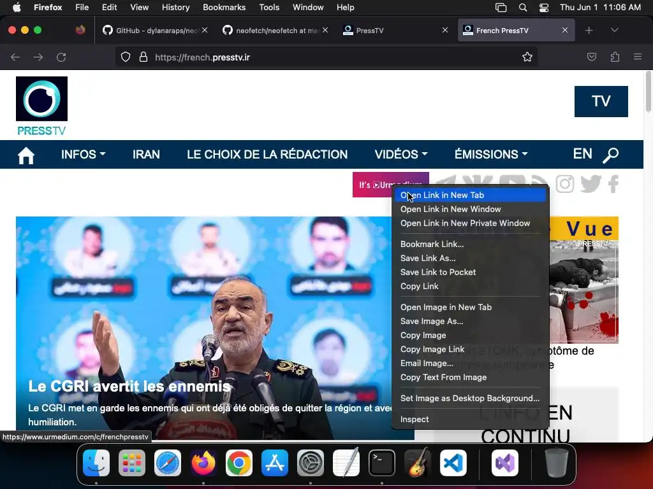Open PressTV Instagram icon
The image size is (653, 489).
tap(565, 184)
